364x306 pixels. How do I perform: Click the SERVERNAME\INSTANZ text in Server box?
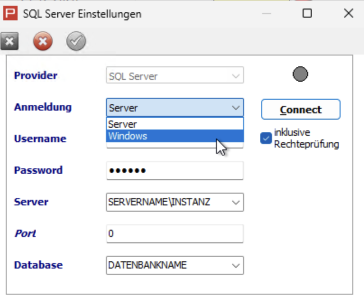tap(159, 202)
